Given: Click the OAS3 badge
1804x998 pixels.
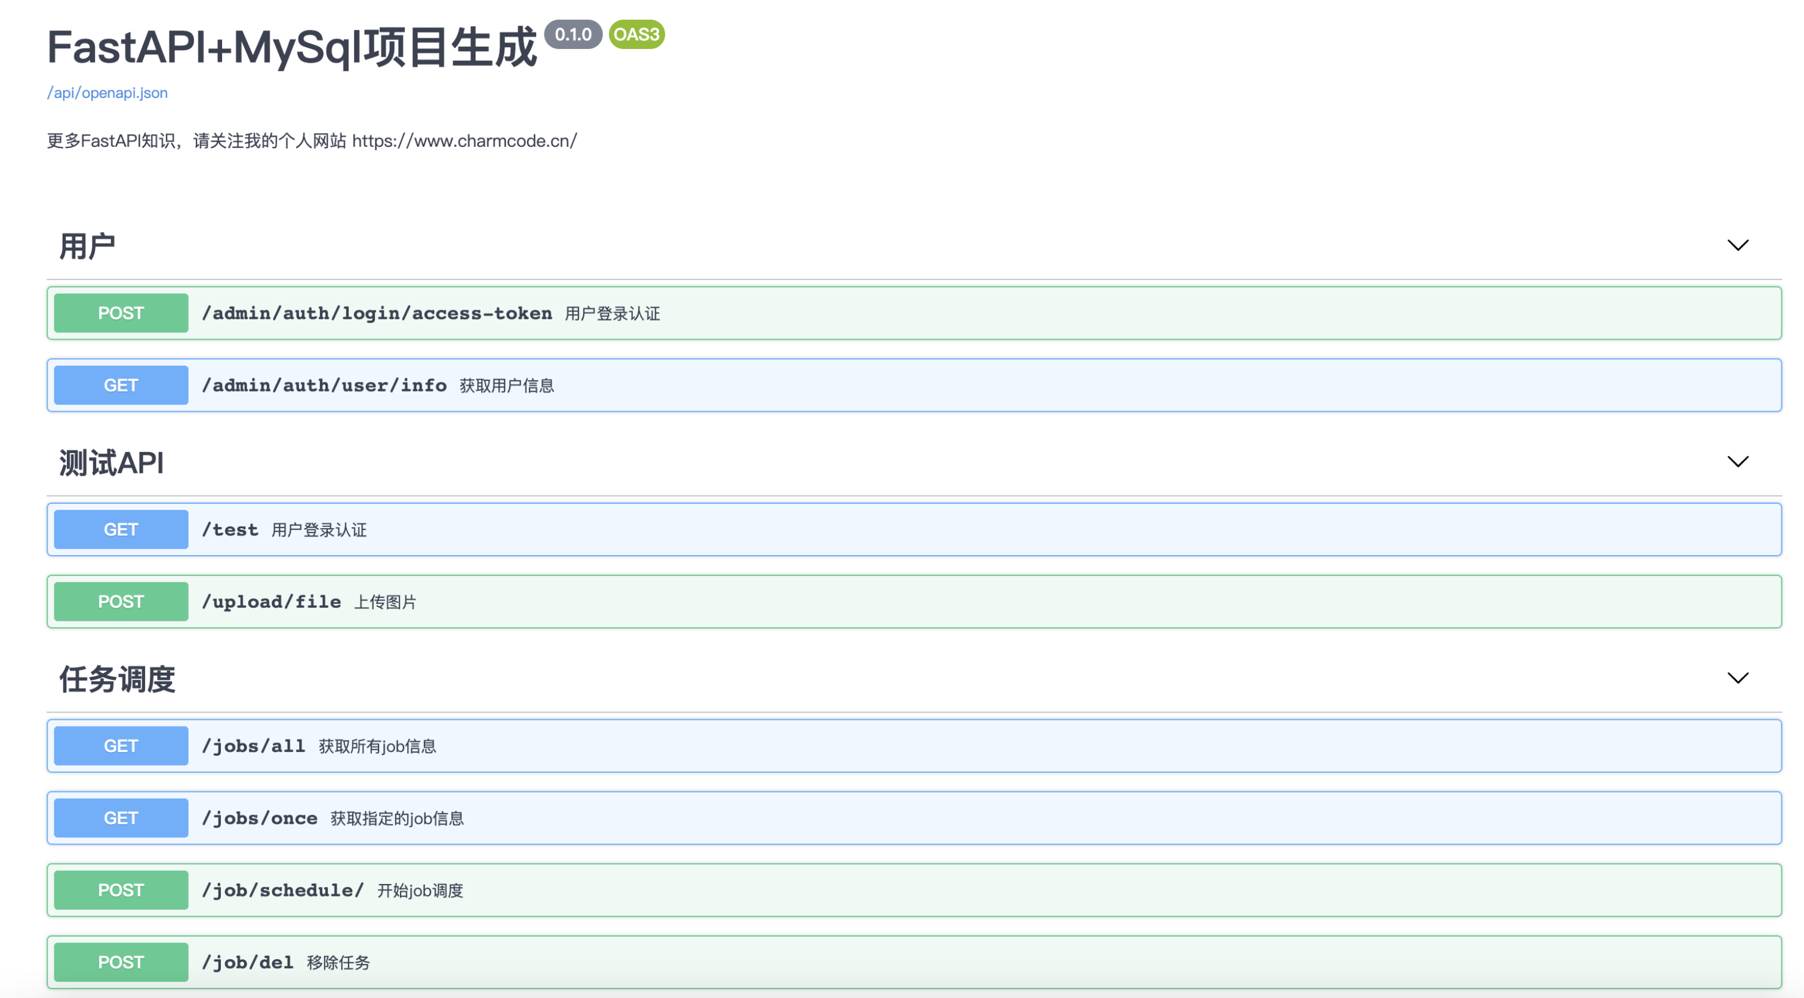Looking at the screenshot, I should click(x=636, y=34).
